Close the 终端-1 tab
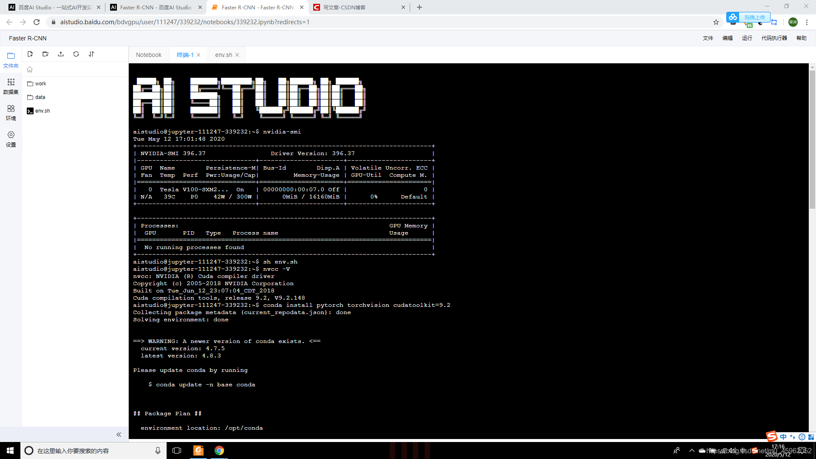 click(x=198, y=55)
